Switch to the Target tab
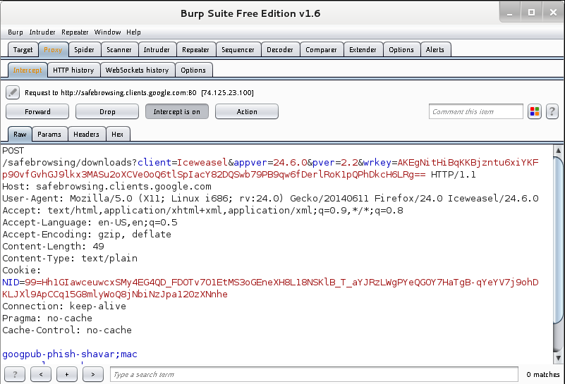Image resolution: width=565 pixels, height=384 pixels. (23, 49)
